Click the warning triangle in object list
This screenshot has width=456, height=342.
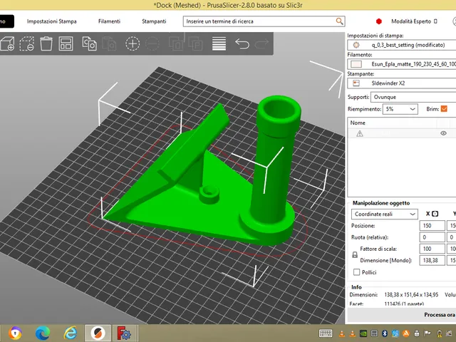tap(360, 133)
